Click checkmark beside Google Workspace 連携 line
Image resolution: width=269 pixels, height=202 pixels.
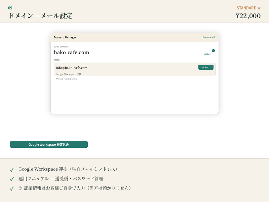[12, 170]
